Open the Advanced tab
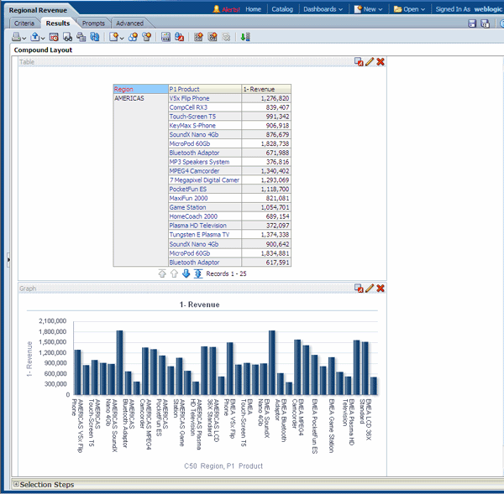The image size is (504, 494). point(130,23)
